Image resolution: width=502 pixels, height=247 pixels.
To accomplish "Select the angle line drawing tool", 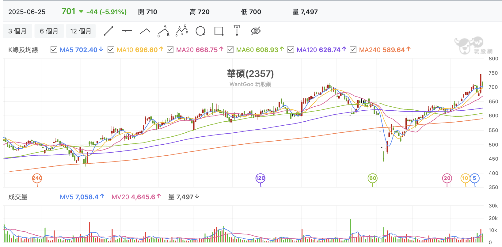I will pos(145,31).
